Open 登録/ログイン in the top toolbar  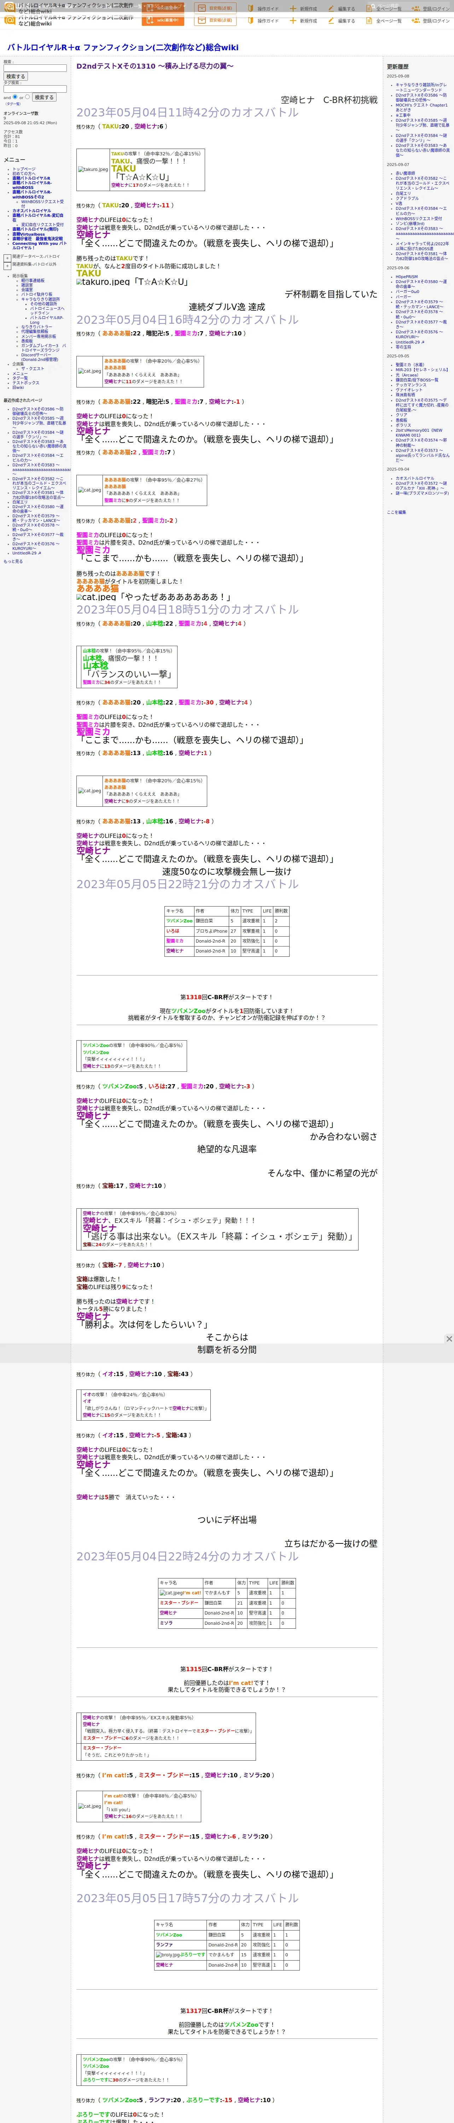[x=432, y=21]
